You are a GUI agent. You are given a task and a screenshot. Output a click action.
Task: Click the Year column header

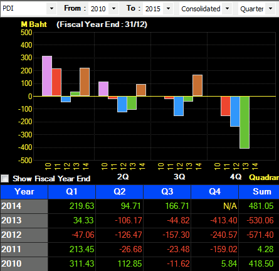pyautogui.click(x=24, y=192)
